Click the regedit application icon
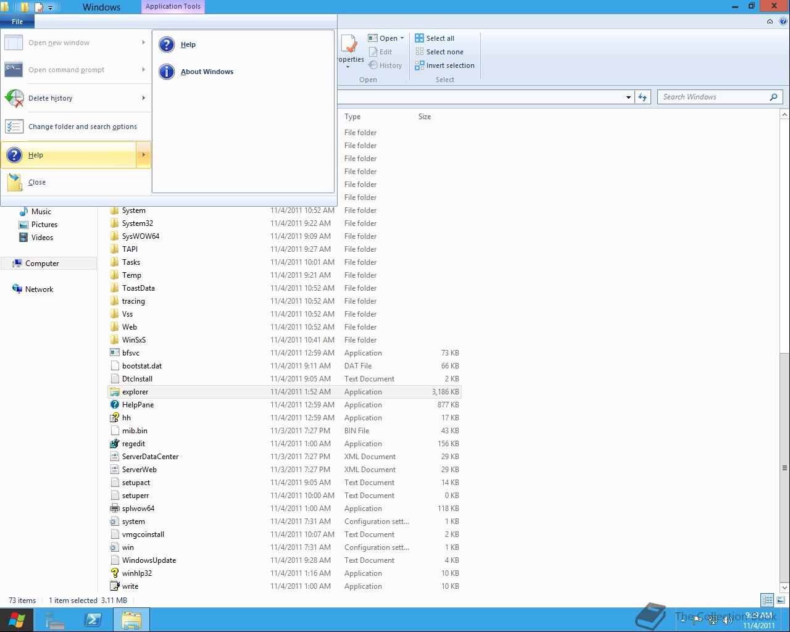The height and width of the screenshot is (632, 790). coord(114,444)
